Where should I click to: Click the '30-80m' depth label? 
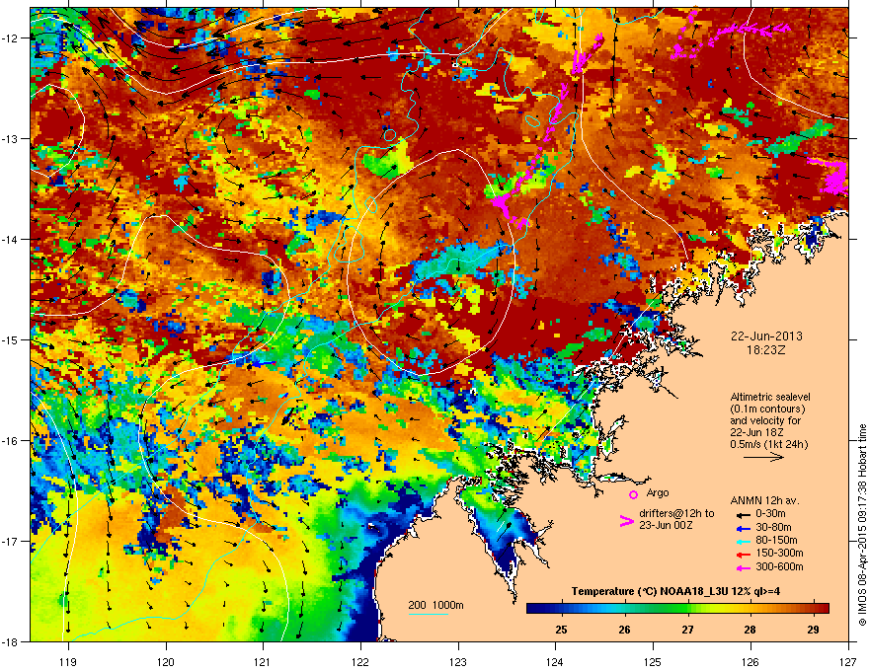coord(773,527)
